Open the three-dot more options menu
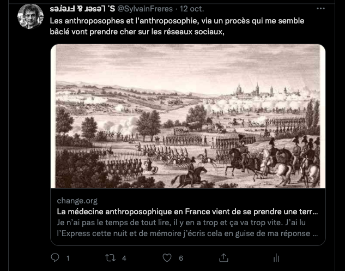This screenshot has height=271, width=345. coord(320,9)
